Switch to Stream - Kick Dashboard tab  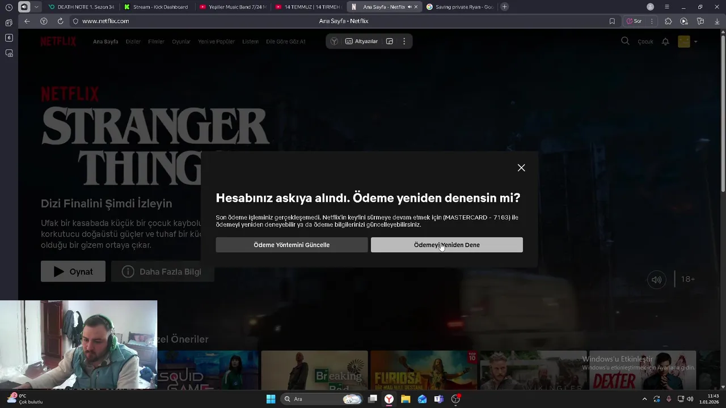(156, 7)
